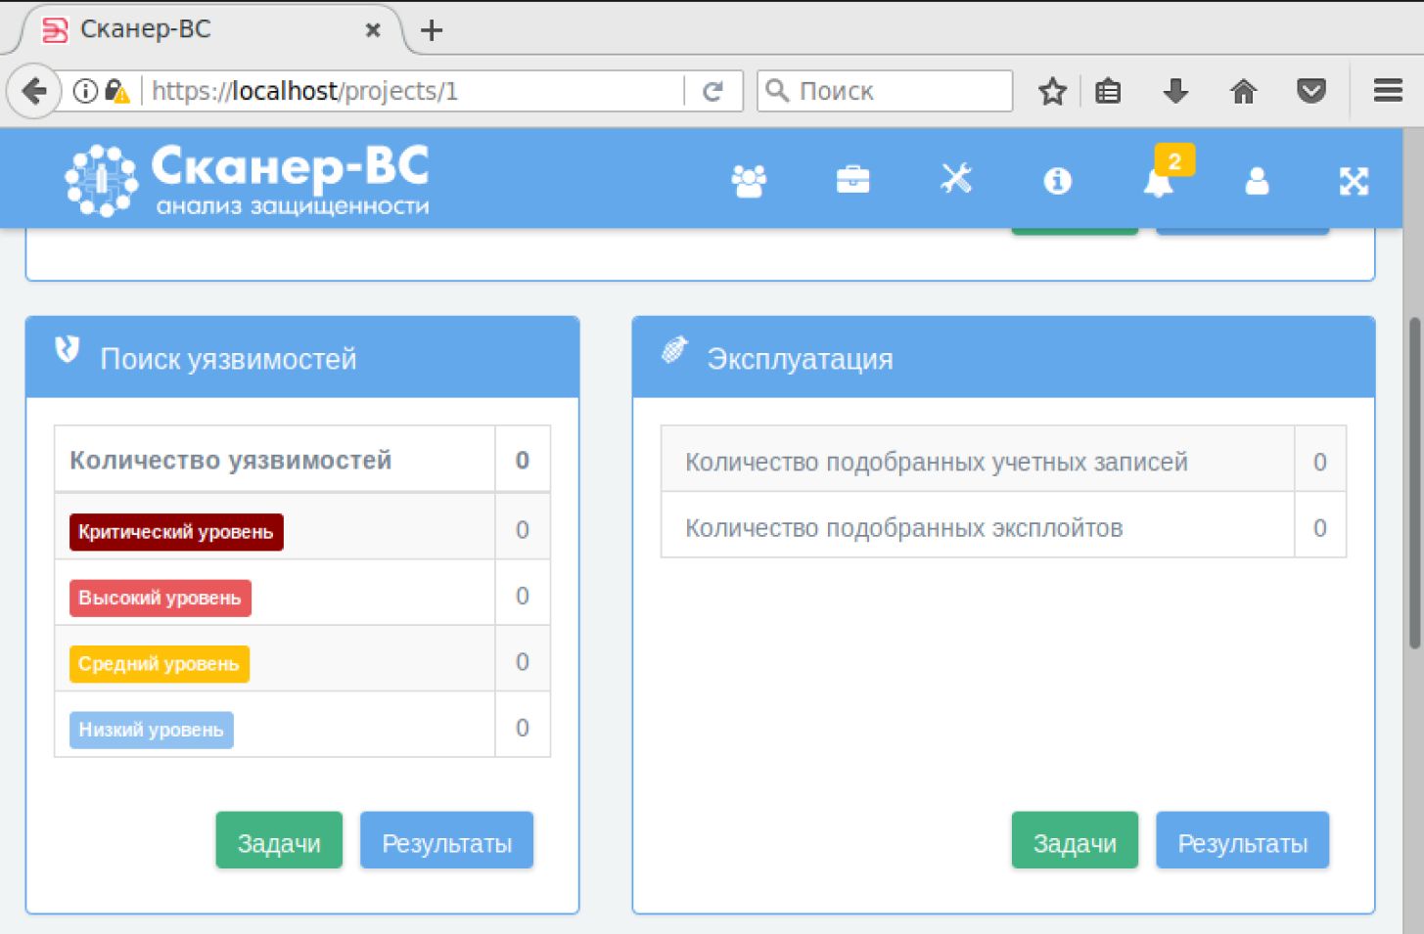
Task: Open the users group icon in header
Action: point(749,181)
